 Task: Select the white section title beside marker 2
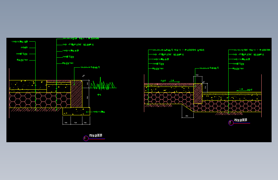pyautogui.click(x=240, y=120)
